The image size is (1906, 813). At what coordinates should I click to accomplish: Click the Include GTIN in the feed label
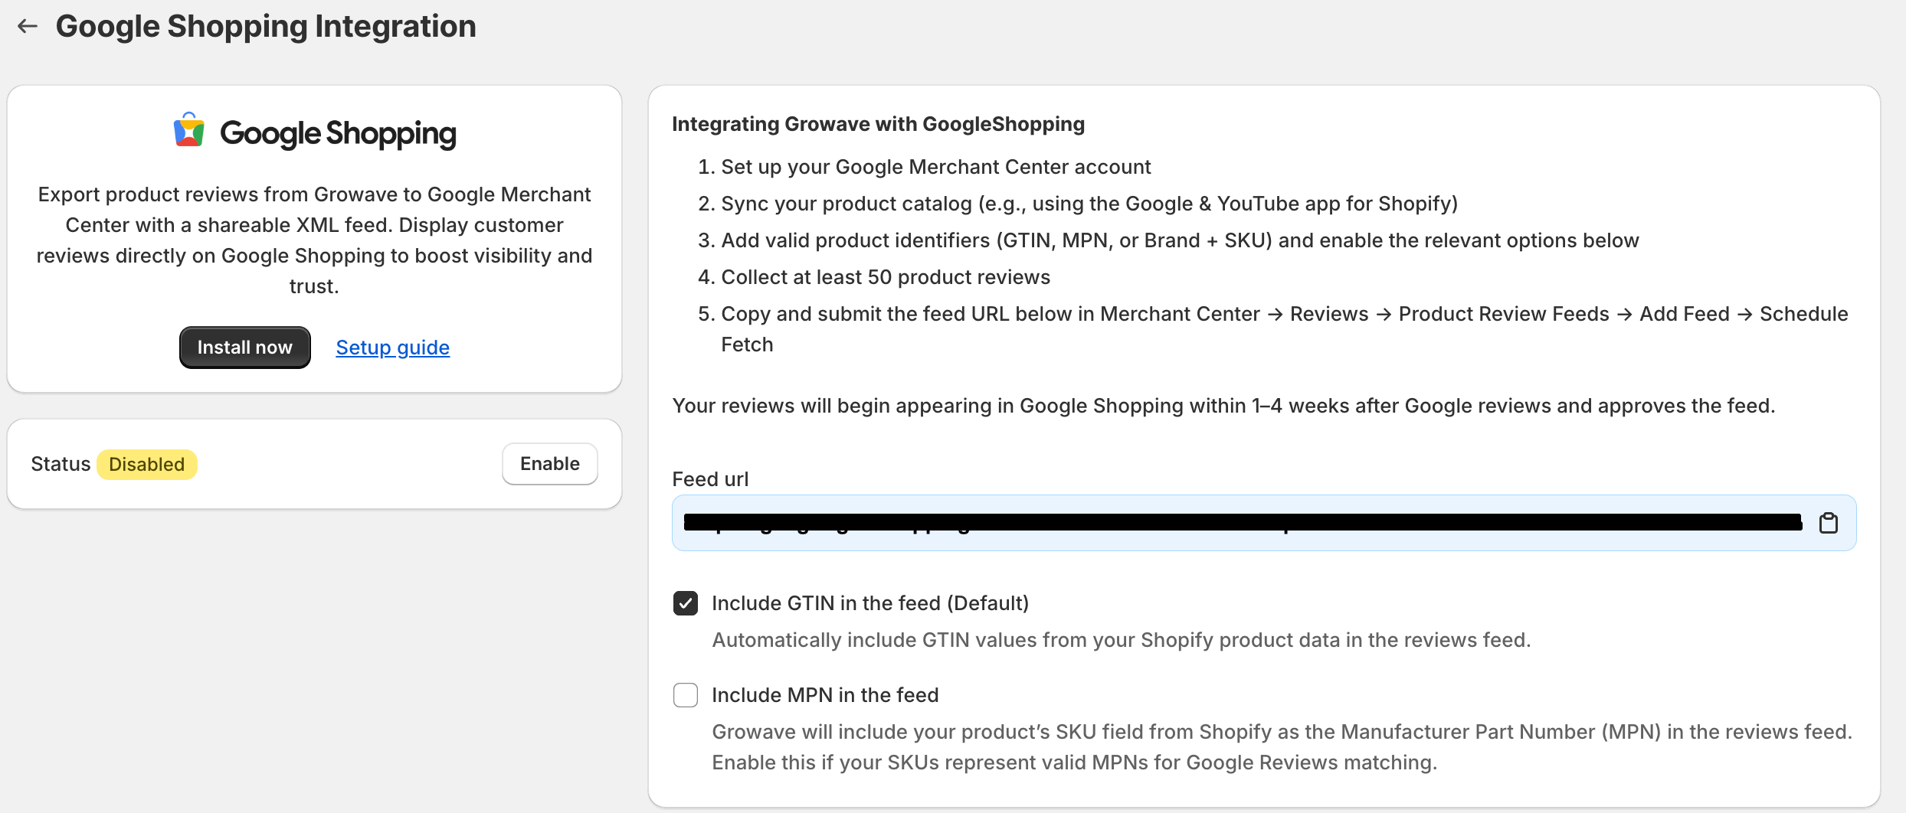coord(870,603)
